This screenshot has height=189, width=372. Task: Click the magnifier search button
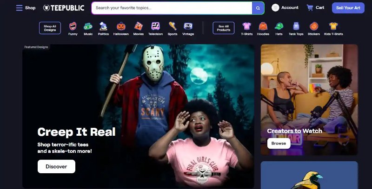click(258, 8)
